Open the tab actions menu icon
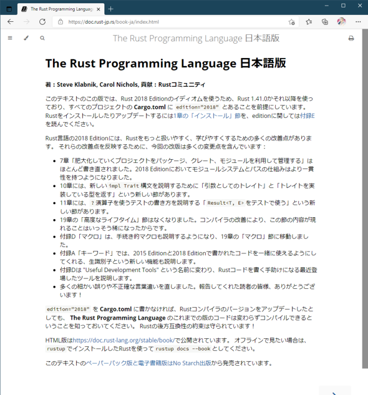 [9, 9]
